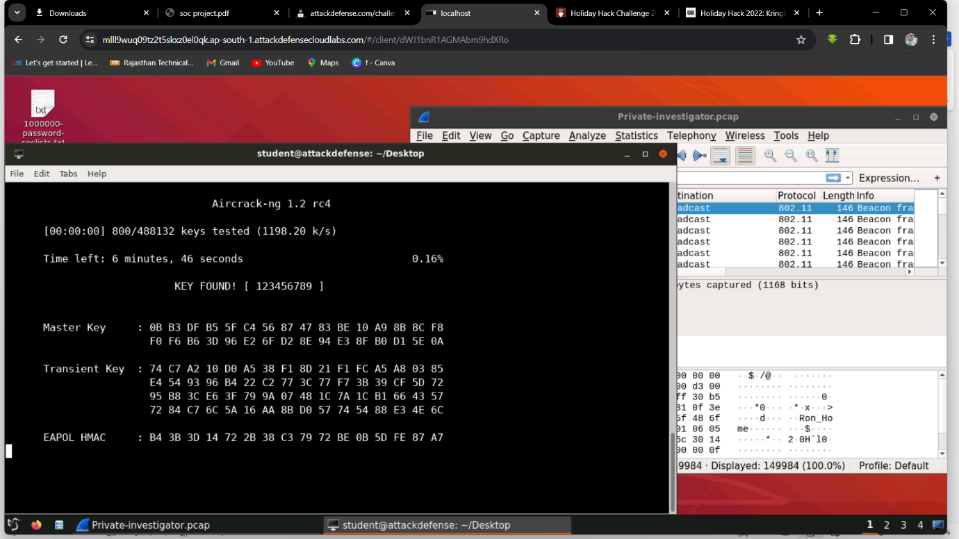Switch to workspace 2 in the pager
The image size is (959, 539).
[887, 525]
